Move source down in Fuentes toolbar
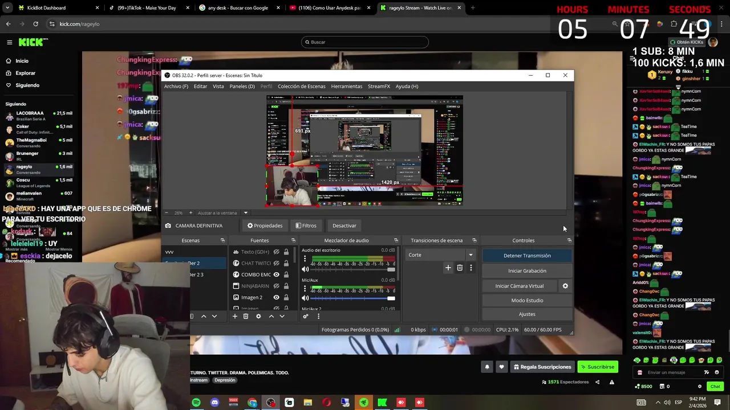This screenshot has width=730, height=410. [282, 316]
